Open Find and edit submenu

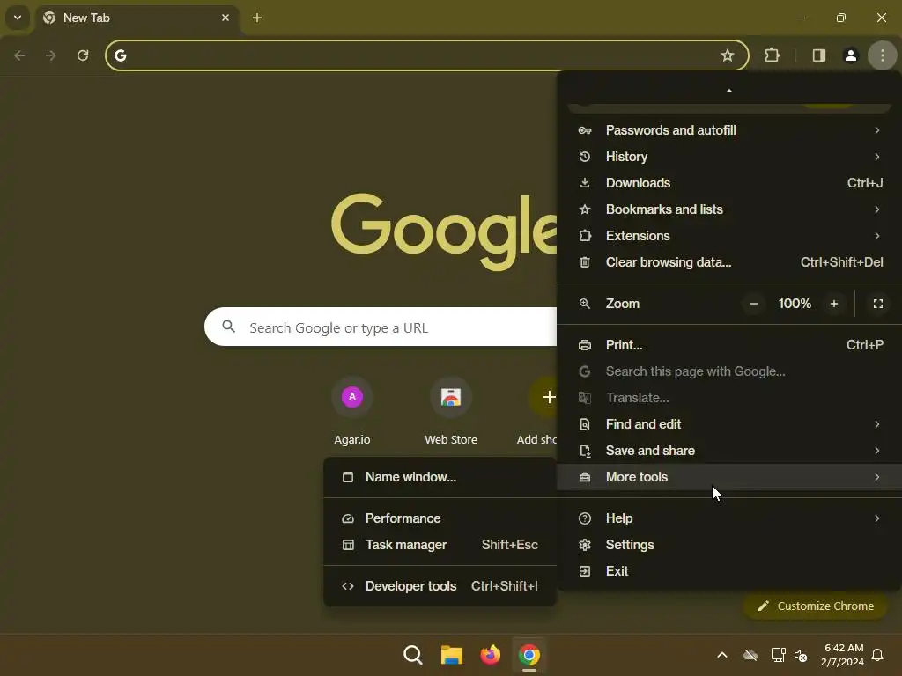click(728, 424)
